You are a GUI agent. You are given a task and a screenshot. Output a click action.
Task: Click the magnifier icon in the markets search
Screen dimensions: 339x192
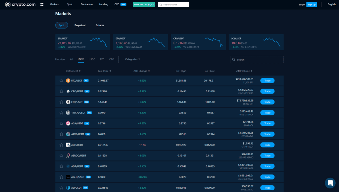(x=233, y=59)
